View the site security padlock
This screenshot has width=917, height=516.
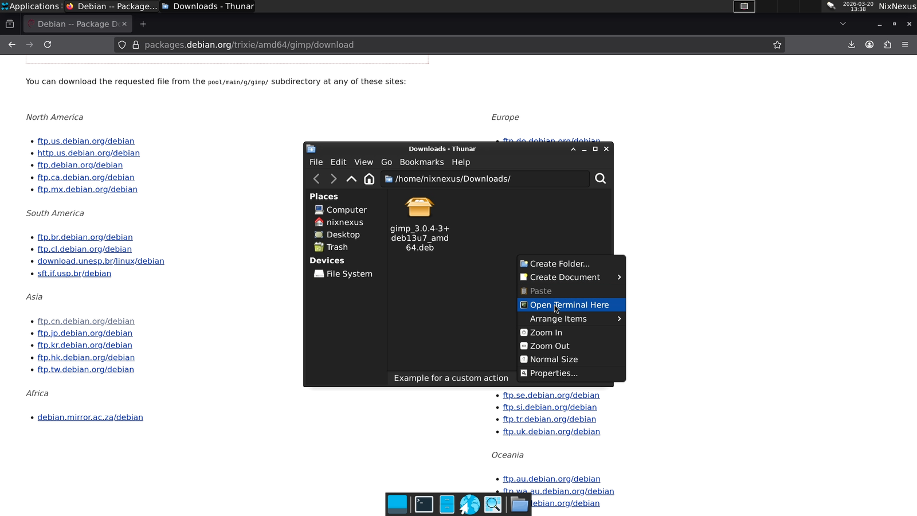tap(136, 45)
